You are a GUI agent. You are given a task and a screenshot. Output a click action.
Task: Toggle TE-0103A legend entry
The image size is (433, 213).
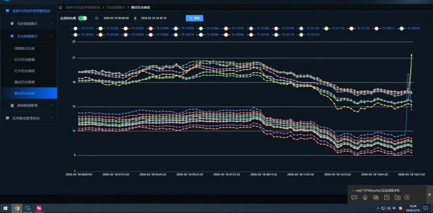(x=133, y=28)
